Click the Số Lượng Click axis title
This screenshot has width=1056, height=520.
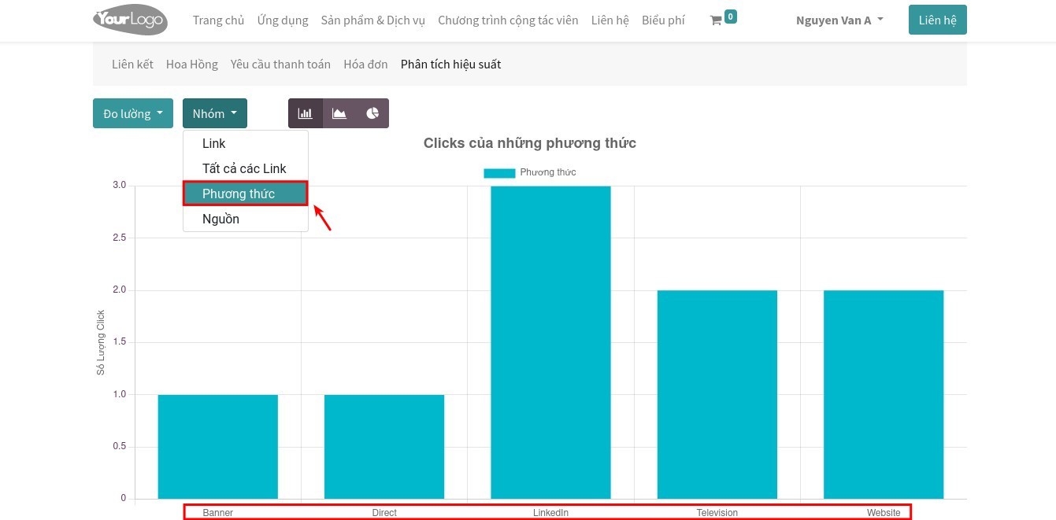point(101,342)
